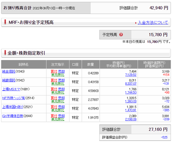Click 買付 for 上場MSエマ row
Viewport: 172px width, 142px height.
pyautogui.click(x=54, y=89)
